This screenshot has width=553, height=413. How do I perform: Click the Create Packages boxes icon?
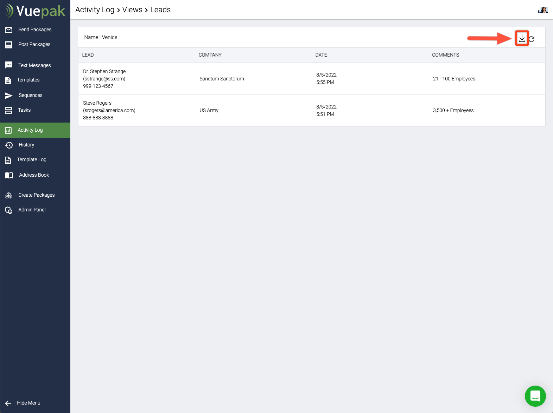coord(9,195)
